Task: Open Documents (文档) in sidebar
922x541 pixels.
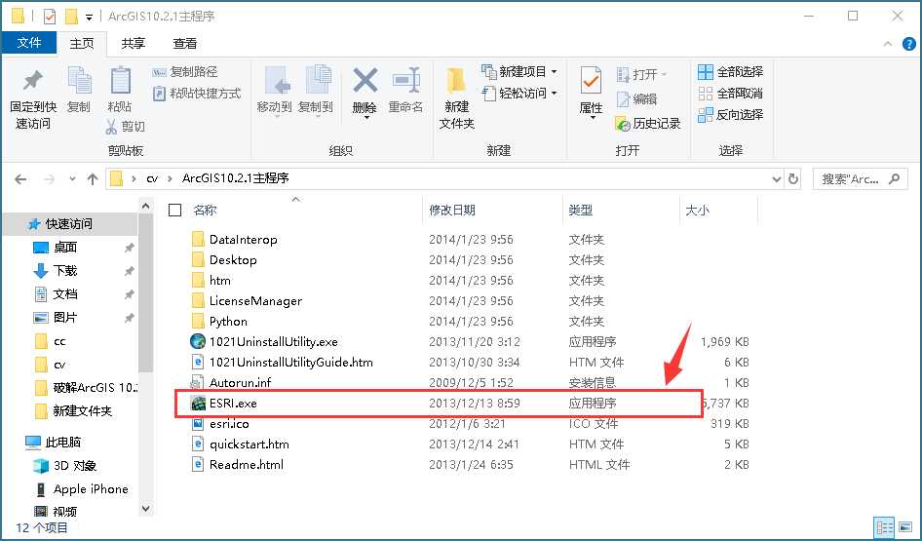Action: [64, 294]
